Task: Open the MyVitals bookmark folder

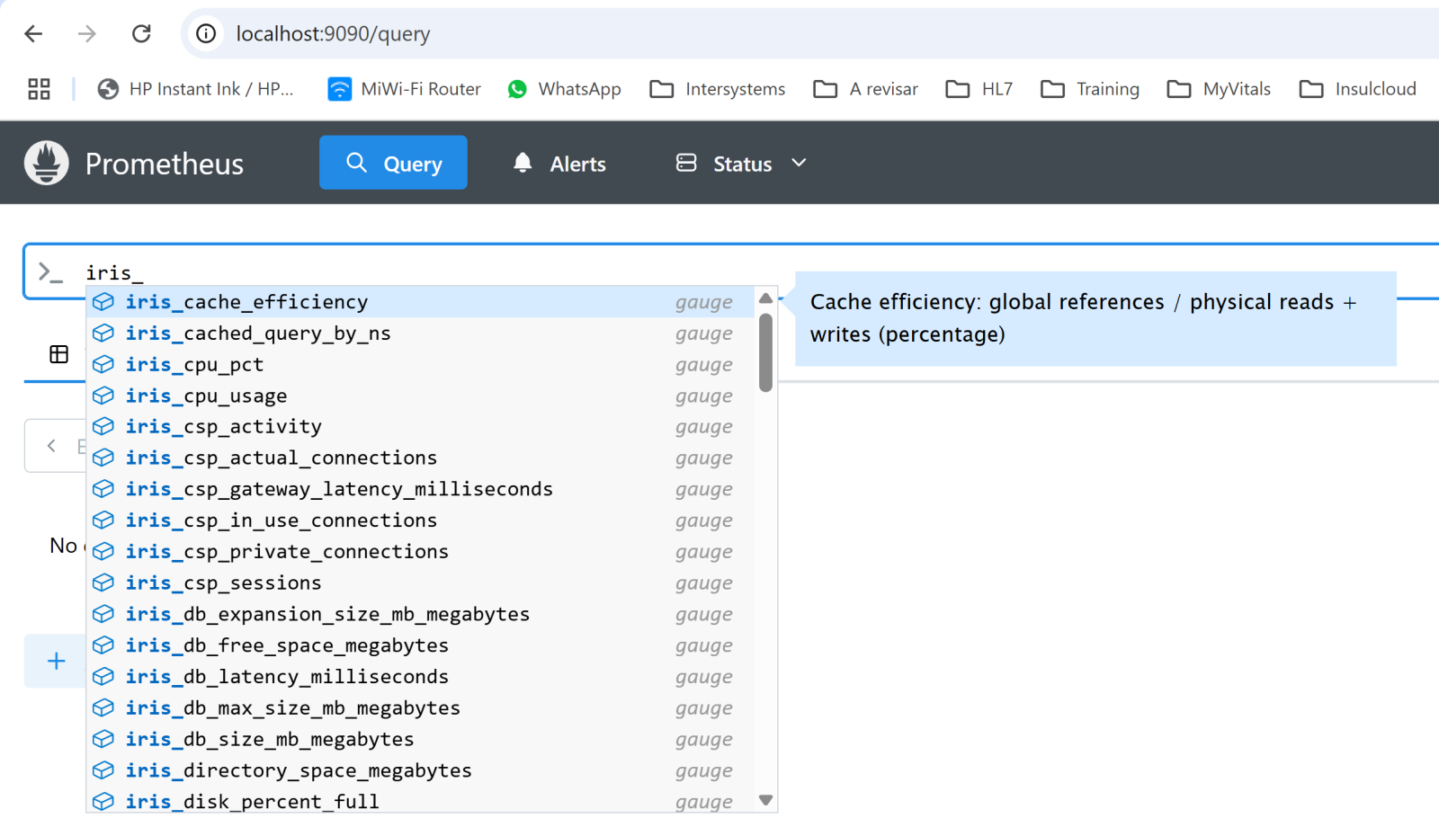Action: click(x=1219, y=89)
